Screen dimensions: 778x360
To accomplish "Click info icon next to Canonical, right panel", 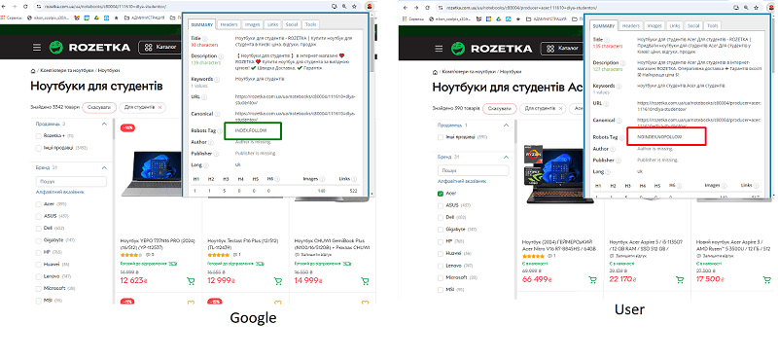I will pyautogui.click(x=620, y=121).
